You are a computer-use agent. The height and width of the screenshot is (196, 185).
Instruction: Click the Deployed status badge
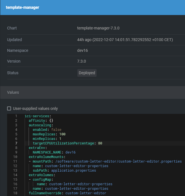(x=87, y=73)
